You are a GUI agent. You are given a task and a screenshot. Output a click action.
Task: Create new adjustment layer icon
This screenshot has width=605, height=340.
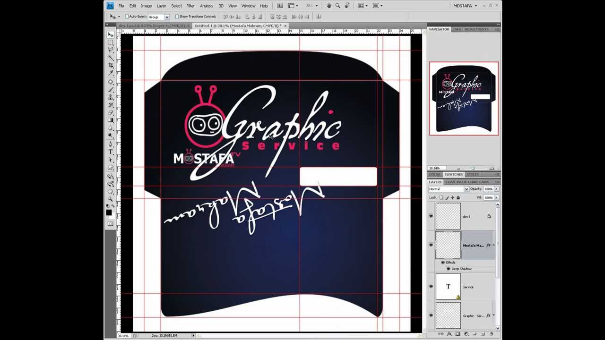(466, 334)
